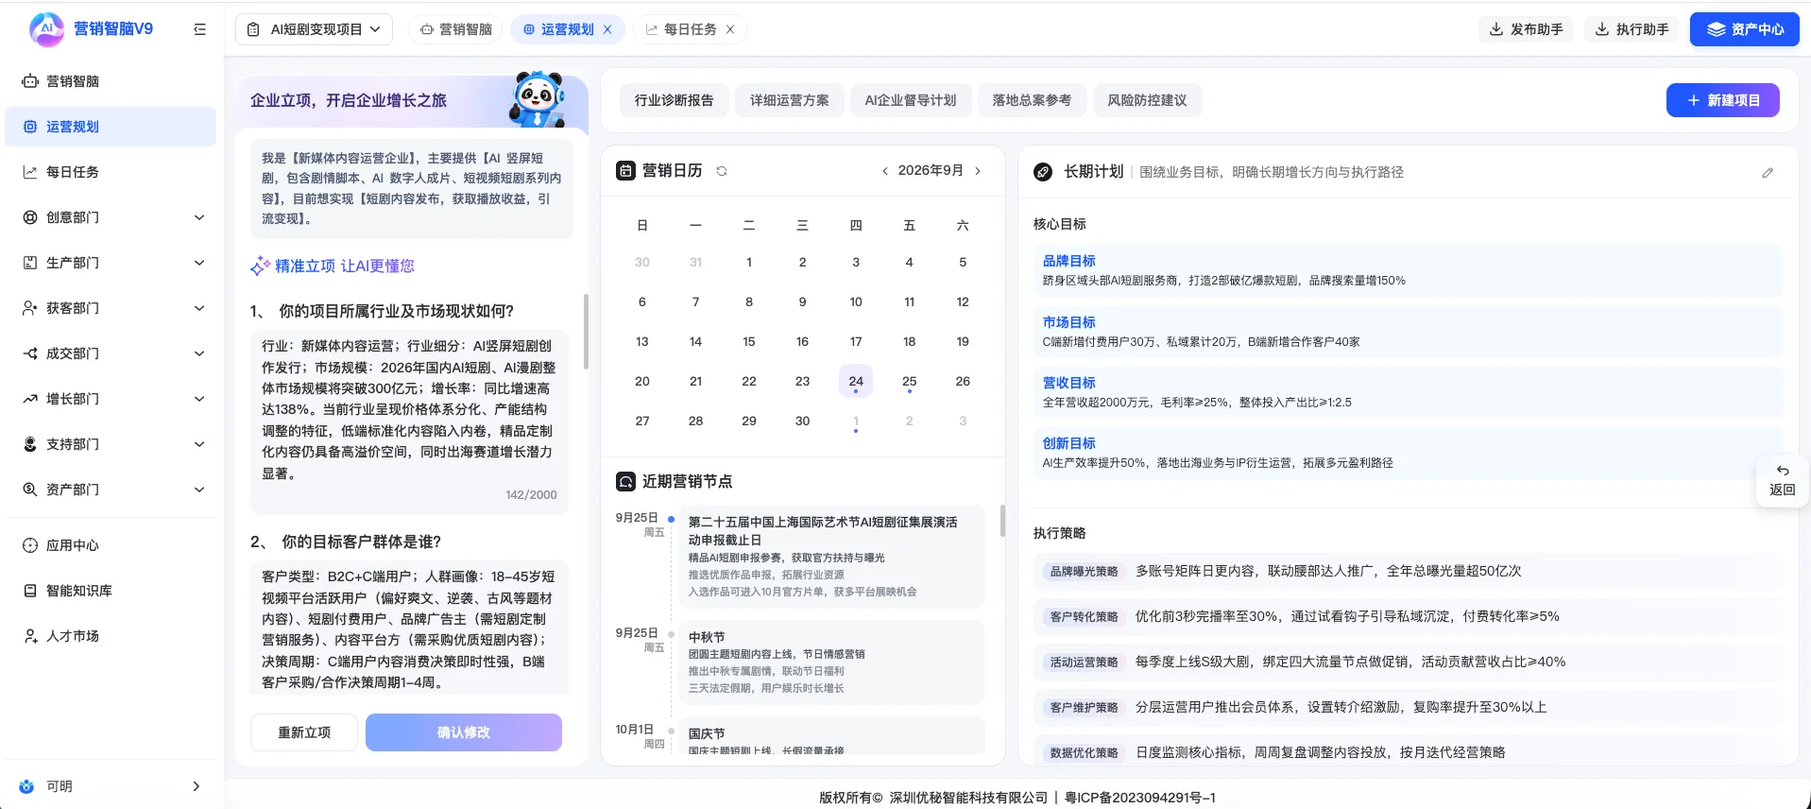Open the 中秋节 marketing node card
Viewport: 1811px width, 809px height.
tap(831, 662)
